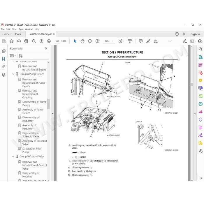This screenshot has width=204, height=204.
Task: Add a sticky note comment
Action: [141, 41]
